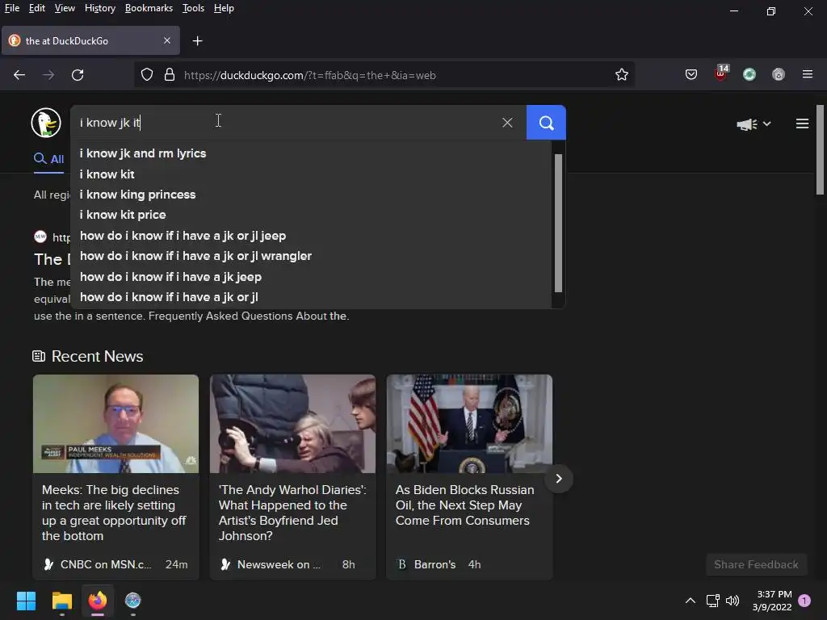Open 'Meeks: The big declines in tech' headline
The image size is (827, 620).
114,513
